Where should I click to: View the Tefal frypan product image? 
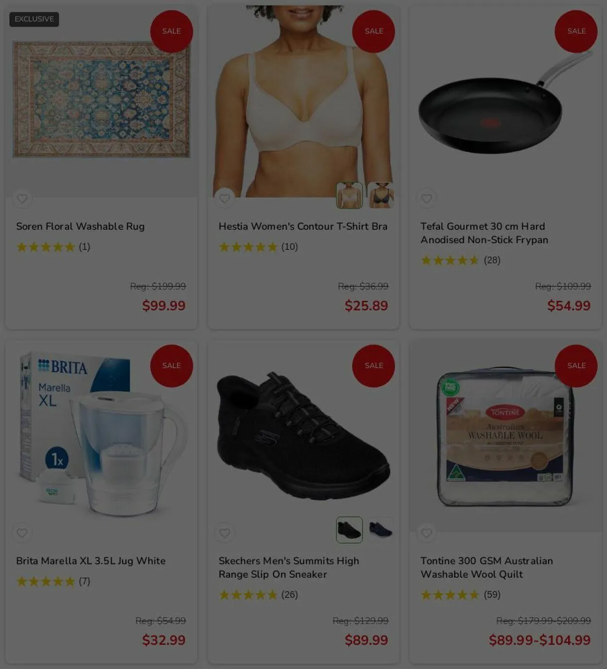point(505,102)
